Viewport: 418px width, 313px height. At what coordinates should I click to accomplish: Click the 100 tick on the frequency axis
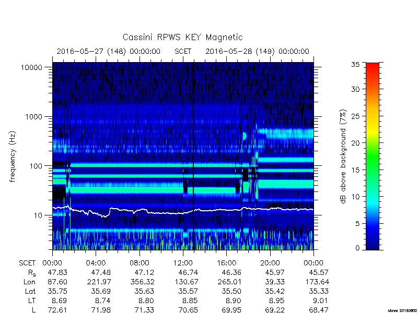(x=36, y=166)
